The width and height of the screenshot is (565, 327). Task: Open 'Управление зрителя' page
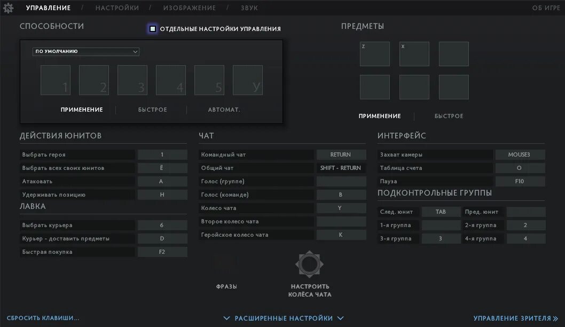click(x=516, y=318)
